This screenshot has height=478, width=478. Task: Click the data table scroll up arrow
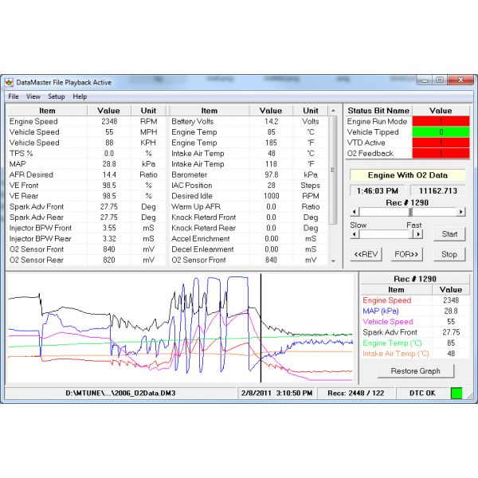[333, 111]
